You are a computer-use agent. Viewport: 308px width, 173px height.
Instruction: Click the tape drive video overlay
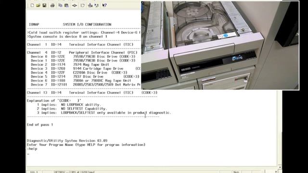point(220,45)
